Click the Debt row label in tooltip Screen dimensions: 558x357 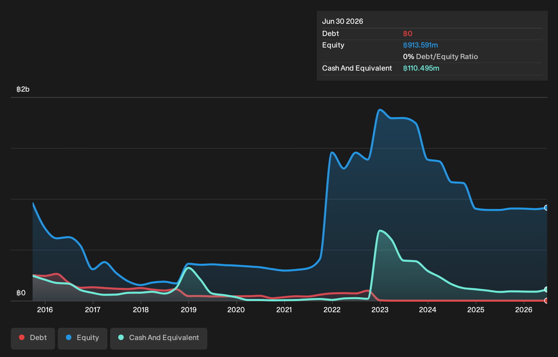point(331,34)
